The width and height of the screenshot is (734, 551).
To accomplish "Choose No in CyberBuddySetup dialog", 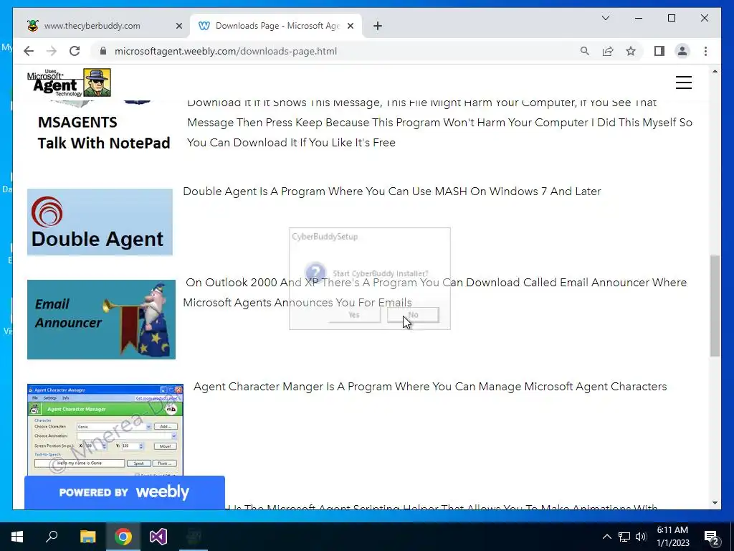I will (x=413, y=315).
